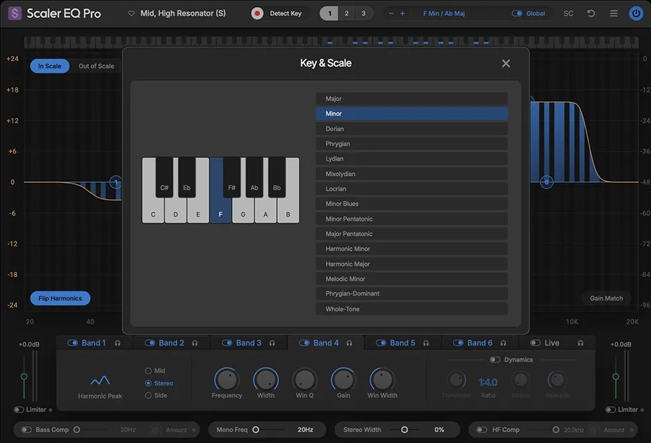Select the Stereo radio option

(148, 383)
